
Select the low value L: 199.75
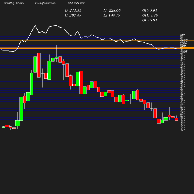coord(112,16)
